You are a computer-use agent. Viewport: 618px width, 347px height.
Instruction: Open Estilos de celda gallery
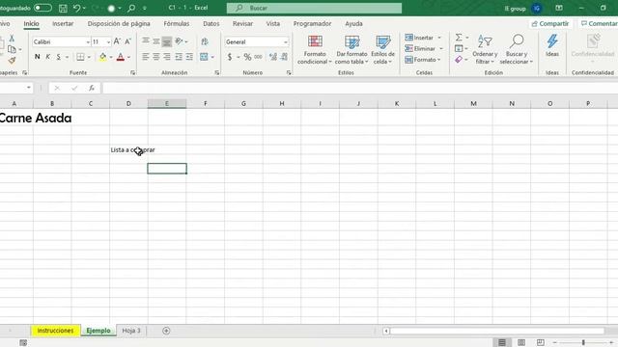382,49
